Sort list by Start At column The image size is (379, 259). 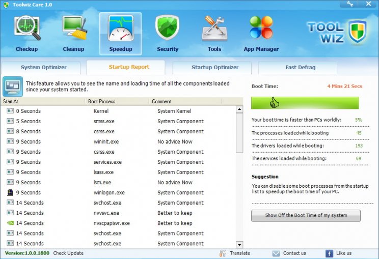point(43,101)
